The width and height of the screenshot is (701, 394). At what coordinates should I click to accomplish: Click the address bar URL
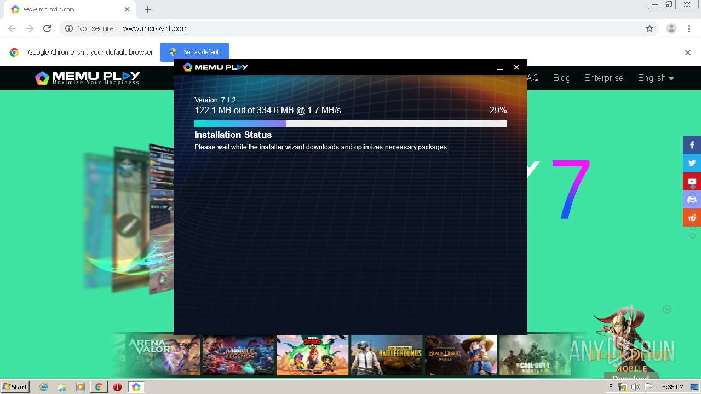click(155, 28)
